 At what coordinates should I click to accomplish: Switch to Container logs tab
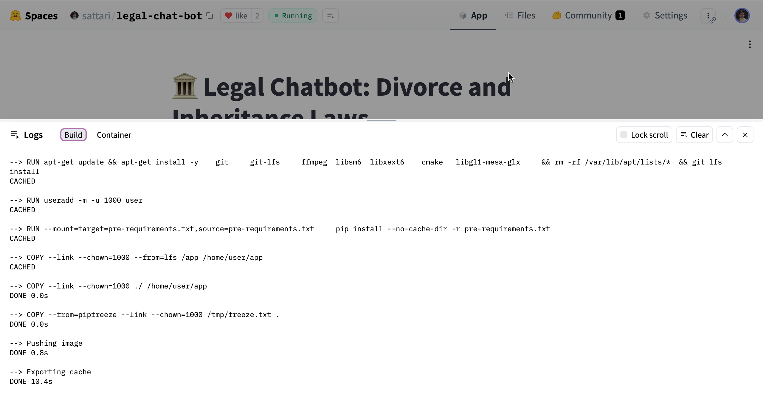pyautogui.click(x=114, y=135)
